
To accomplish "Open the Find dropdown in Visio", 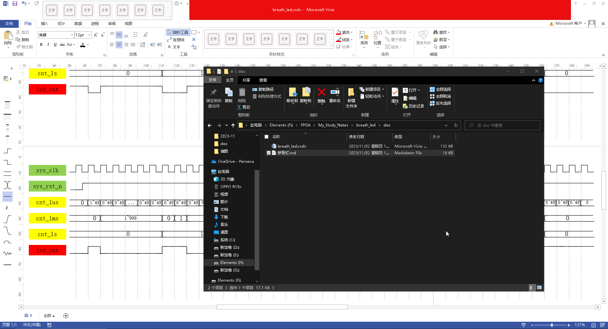I will 449,32.
